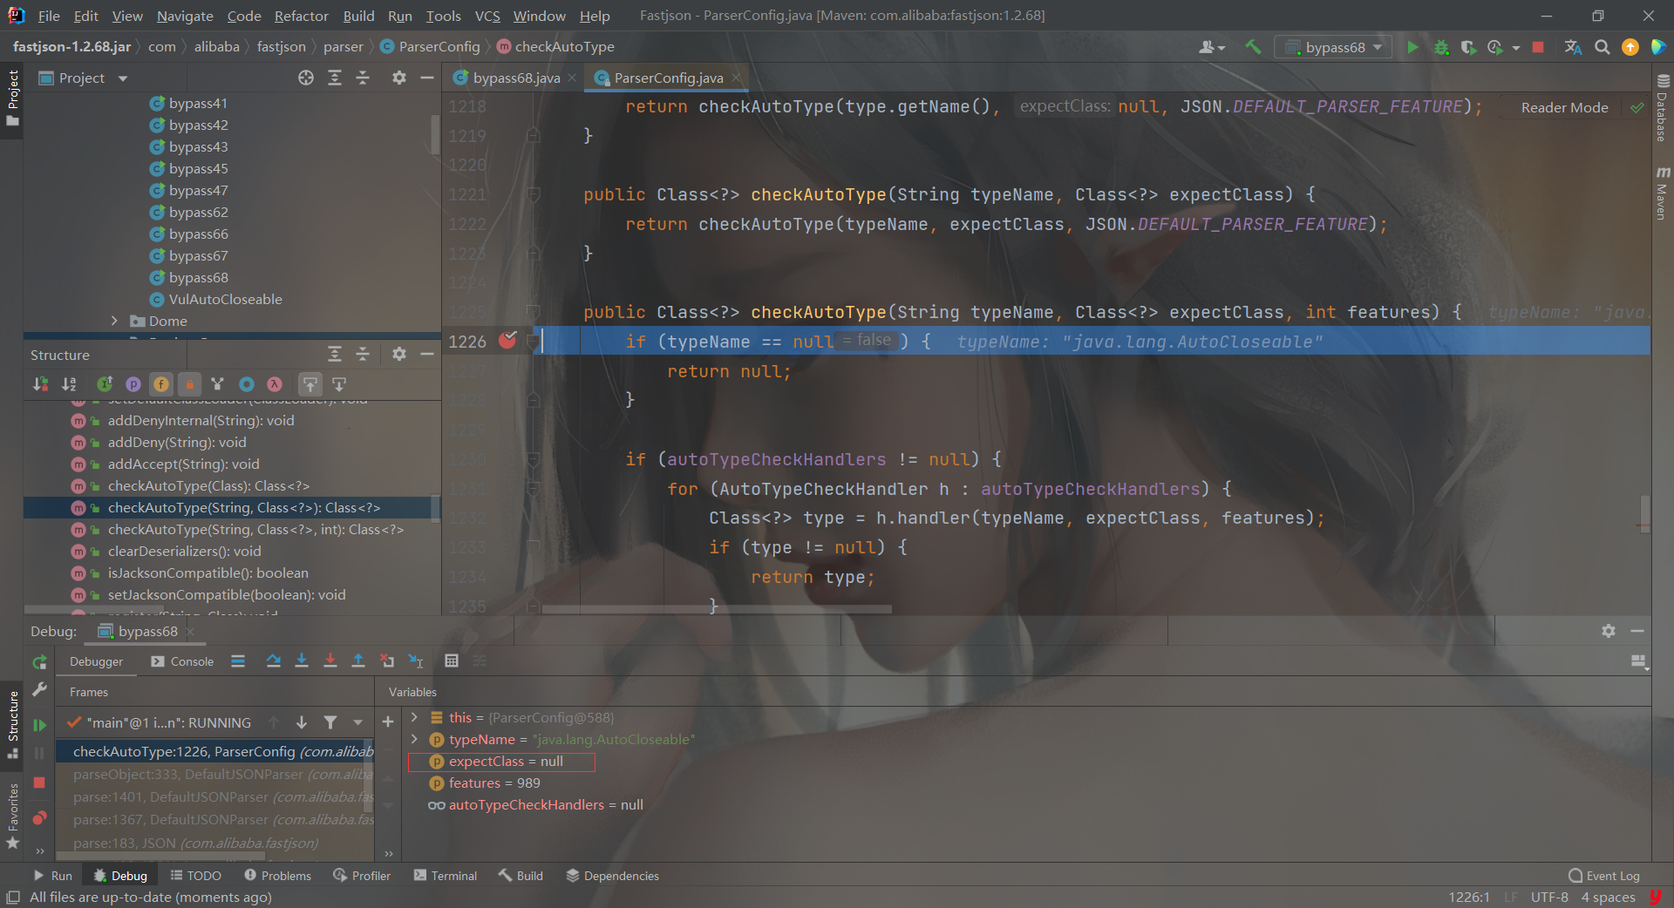Click Select Opened File target icon
1674x908 pixels.
coord(306,78)
